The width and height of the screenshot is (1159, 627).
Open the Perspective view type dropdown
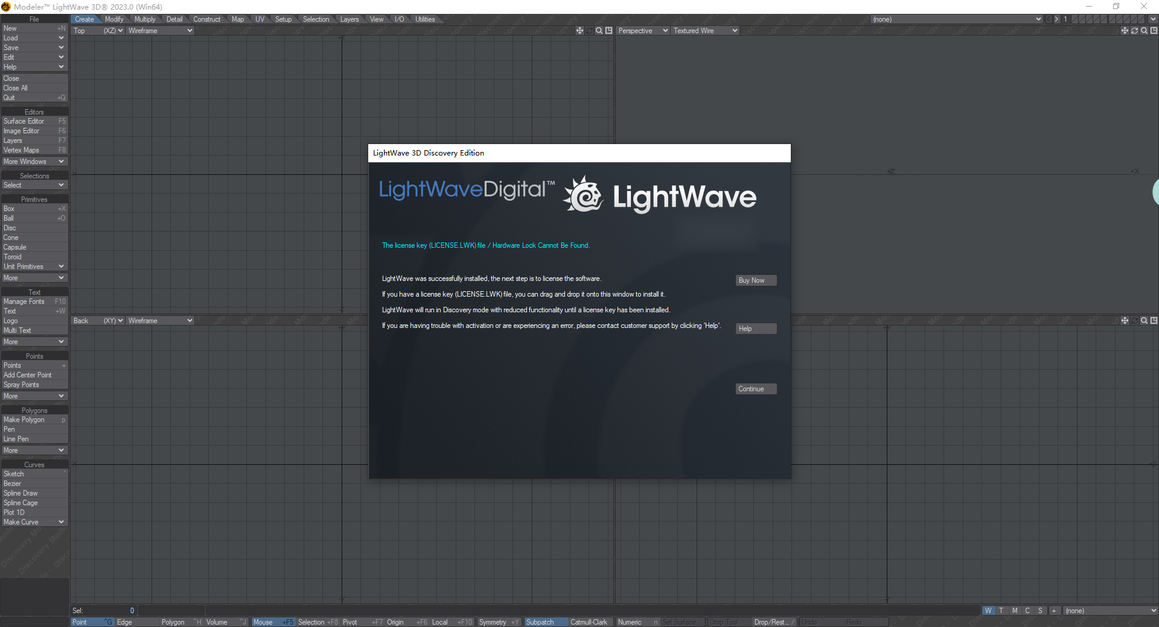pos(643,31)
